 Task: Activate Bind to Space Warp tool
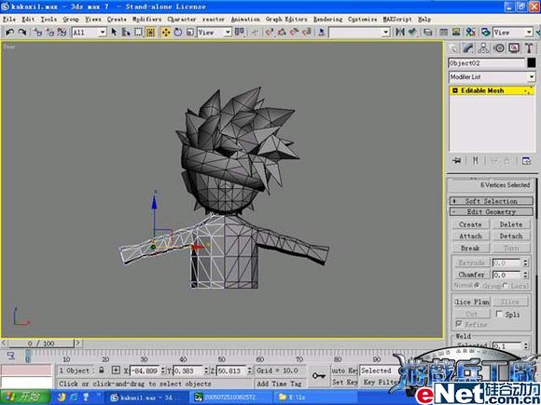(x=62, y=32)
